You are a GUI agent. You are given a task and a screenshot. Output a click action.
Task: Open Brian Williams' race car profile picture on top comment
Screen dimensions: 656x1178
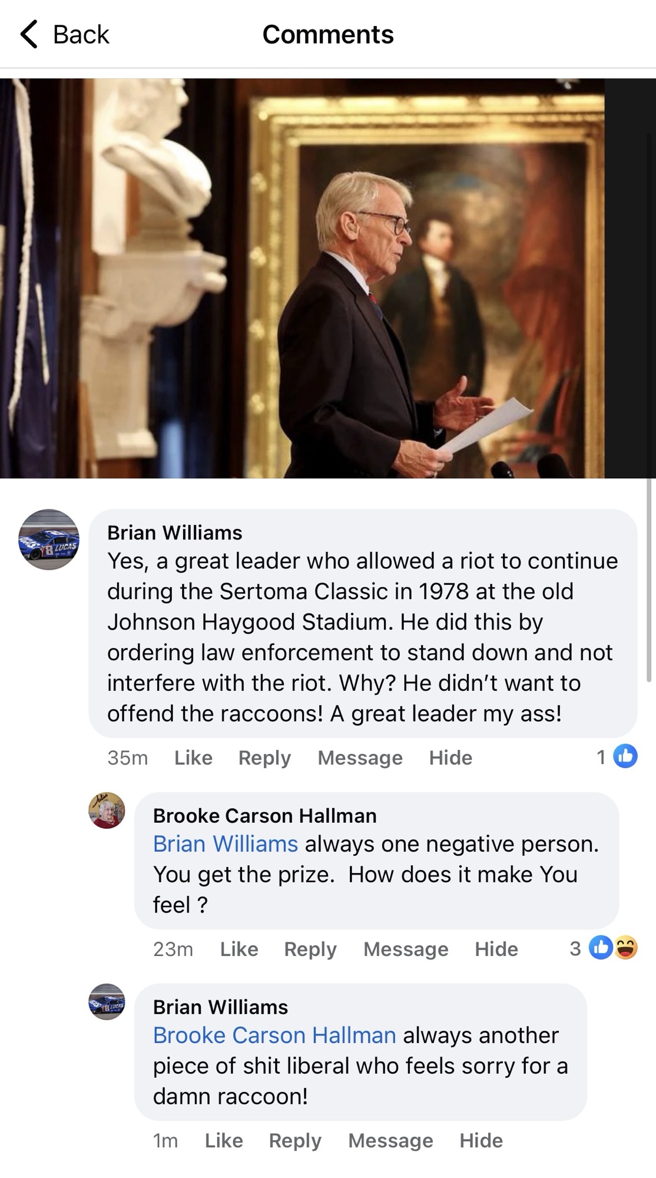49,540
